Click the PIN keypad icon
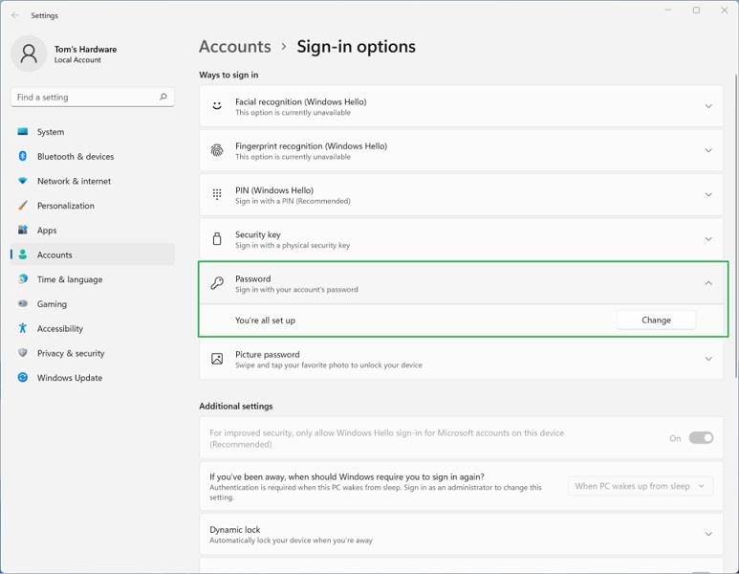 pyautogui.click(x=217, y=195)
